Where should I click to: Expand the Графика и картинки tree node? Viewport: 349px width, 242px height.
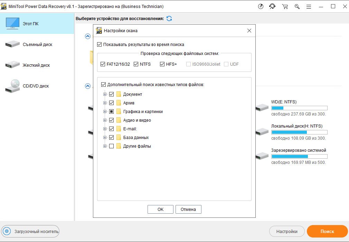tap(105, 112)
